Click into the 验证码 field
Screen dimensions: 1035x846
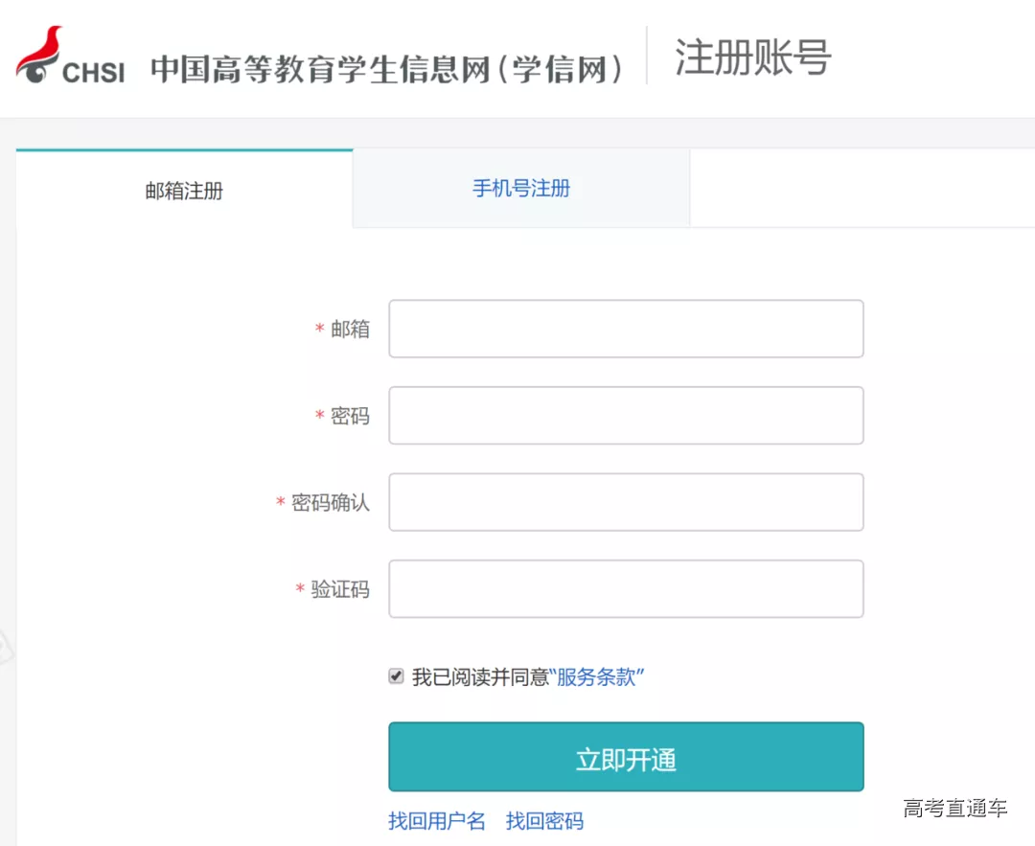[626, 589]
